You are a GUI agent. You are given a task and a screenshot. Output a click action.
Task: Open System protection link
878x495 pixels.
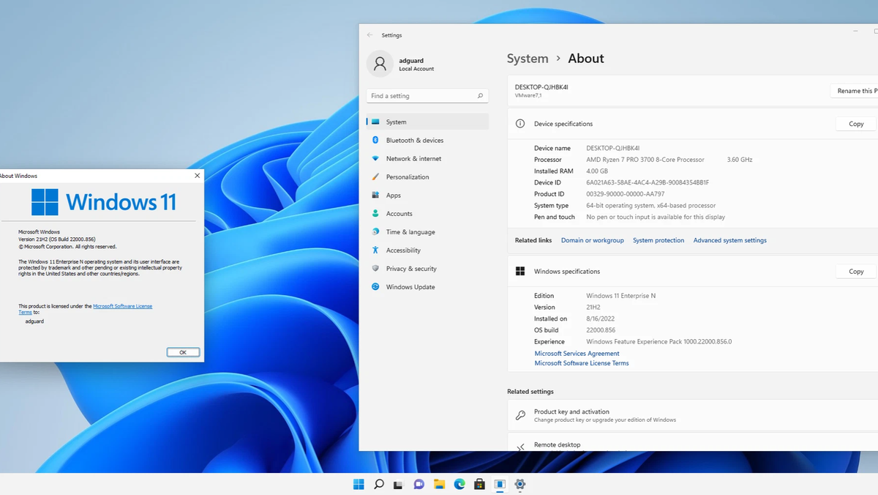(658, 240)
